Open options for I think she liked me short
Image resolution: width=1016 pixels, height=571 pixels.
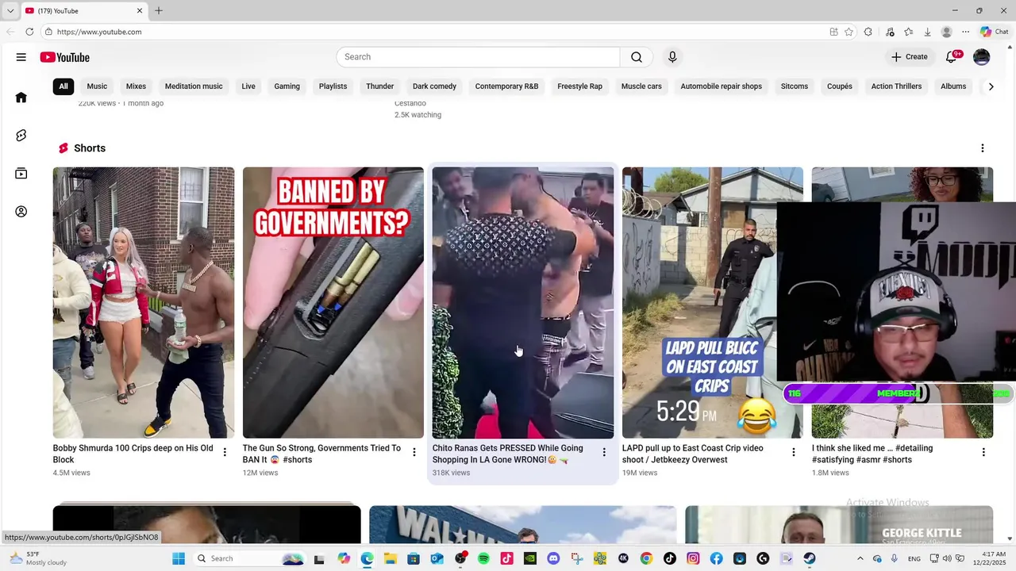coord(983,452)
